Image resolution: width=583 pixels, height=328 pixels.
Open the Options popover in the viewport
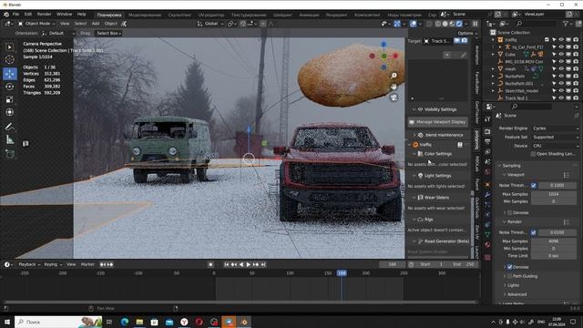467,33
